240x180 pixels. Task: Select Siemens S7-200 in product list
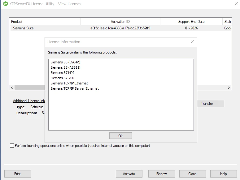(x=62, y=78)
